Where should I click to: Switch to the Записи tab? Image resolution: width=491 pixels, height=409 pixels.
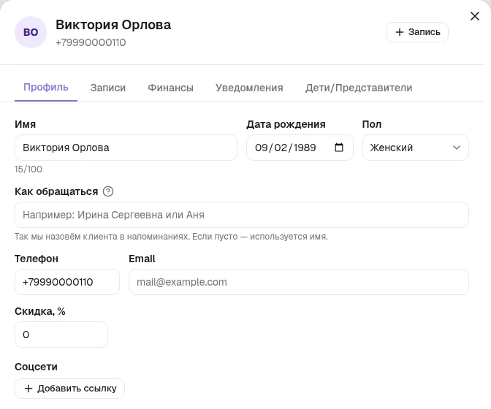tap(108, 88)
